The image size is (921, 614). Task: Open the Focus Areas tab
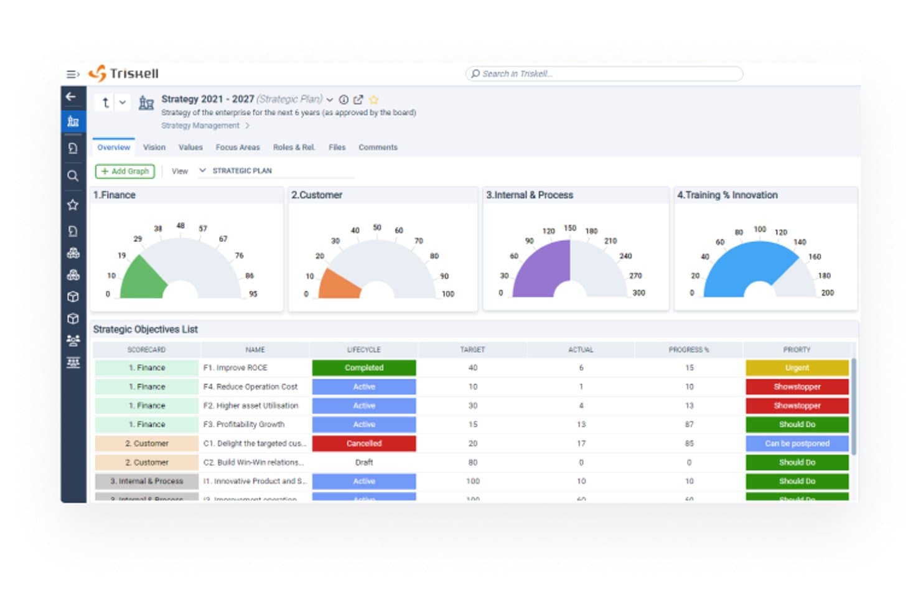point(238,147)
